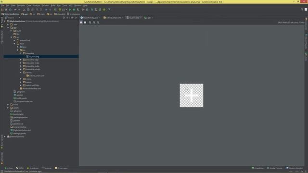Collapse the app module node
Image resolution: width=308 pixels, height=173 pixels.
(8, 28)
